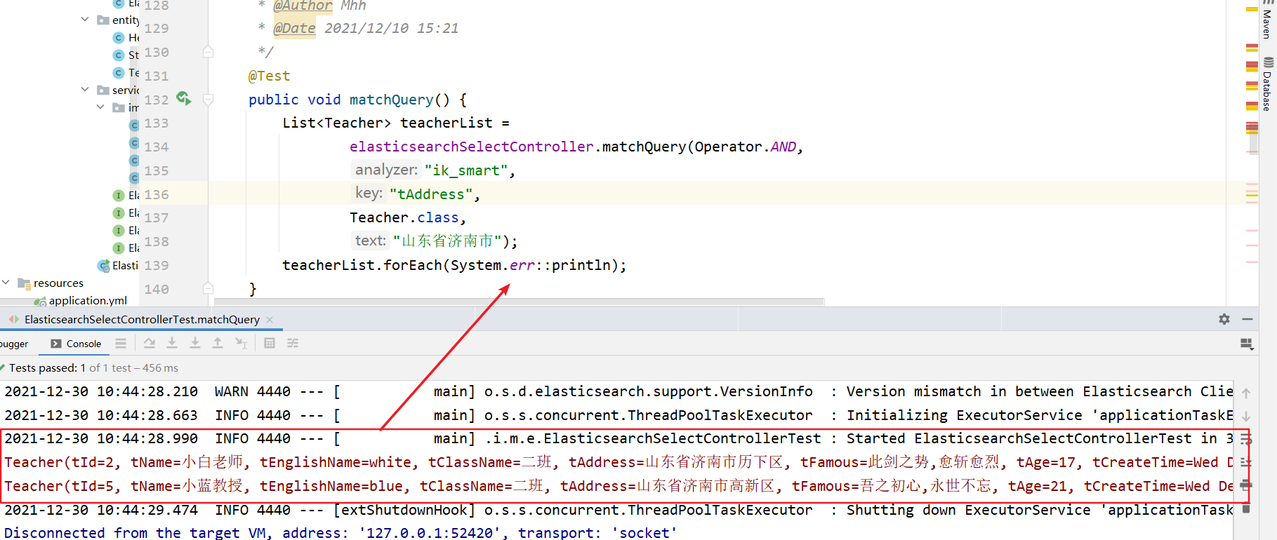This screenshot has height=540, width=1277.
Task: Toggle scroll to end of console
Action: 1246,462
